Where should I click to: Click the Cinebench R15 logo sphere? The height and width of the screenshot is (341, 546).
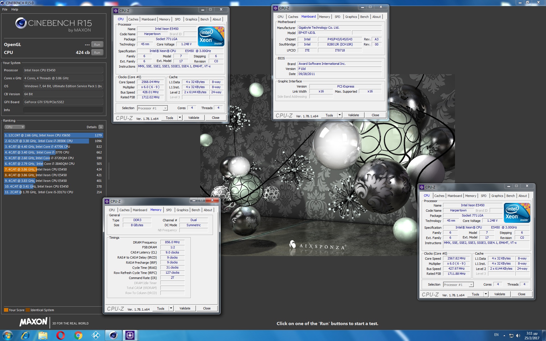click(x=21, y=23)
